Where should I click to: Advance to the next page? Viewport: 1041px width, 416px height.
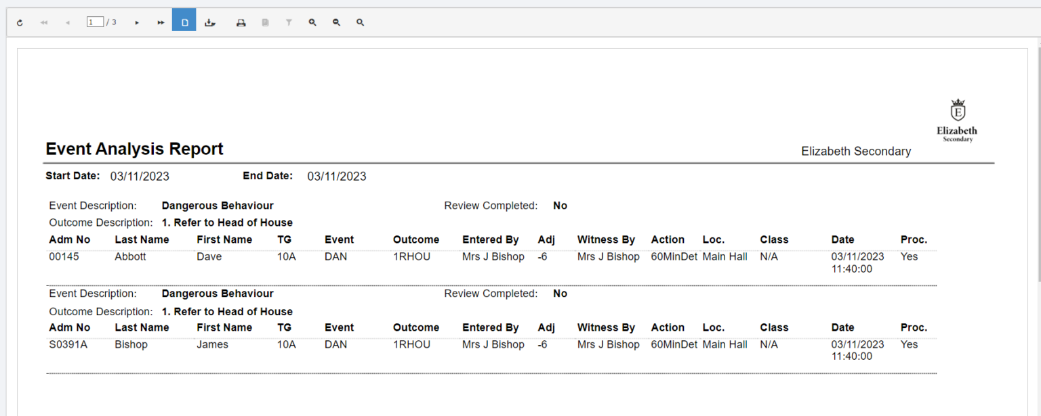[137, 22]
